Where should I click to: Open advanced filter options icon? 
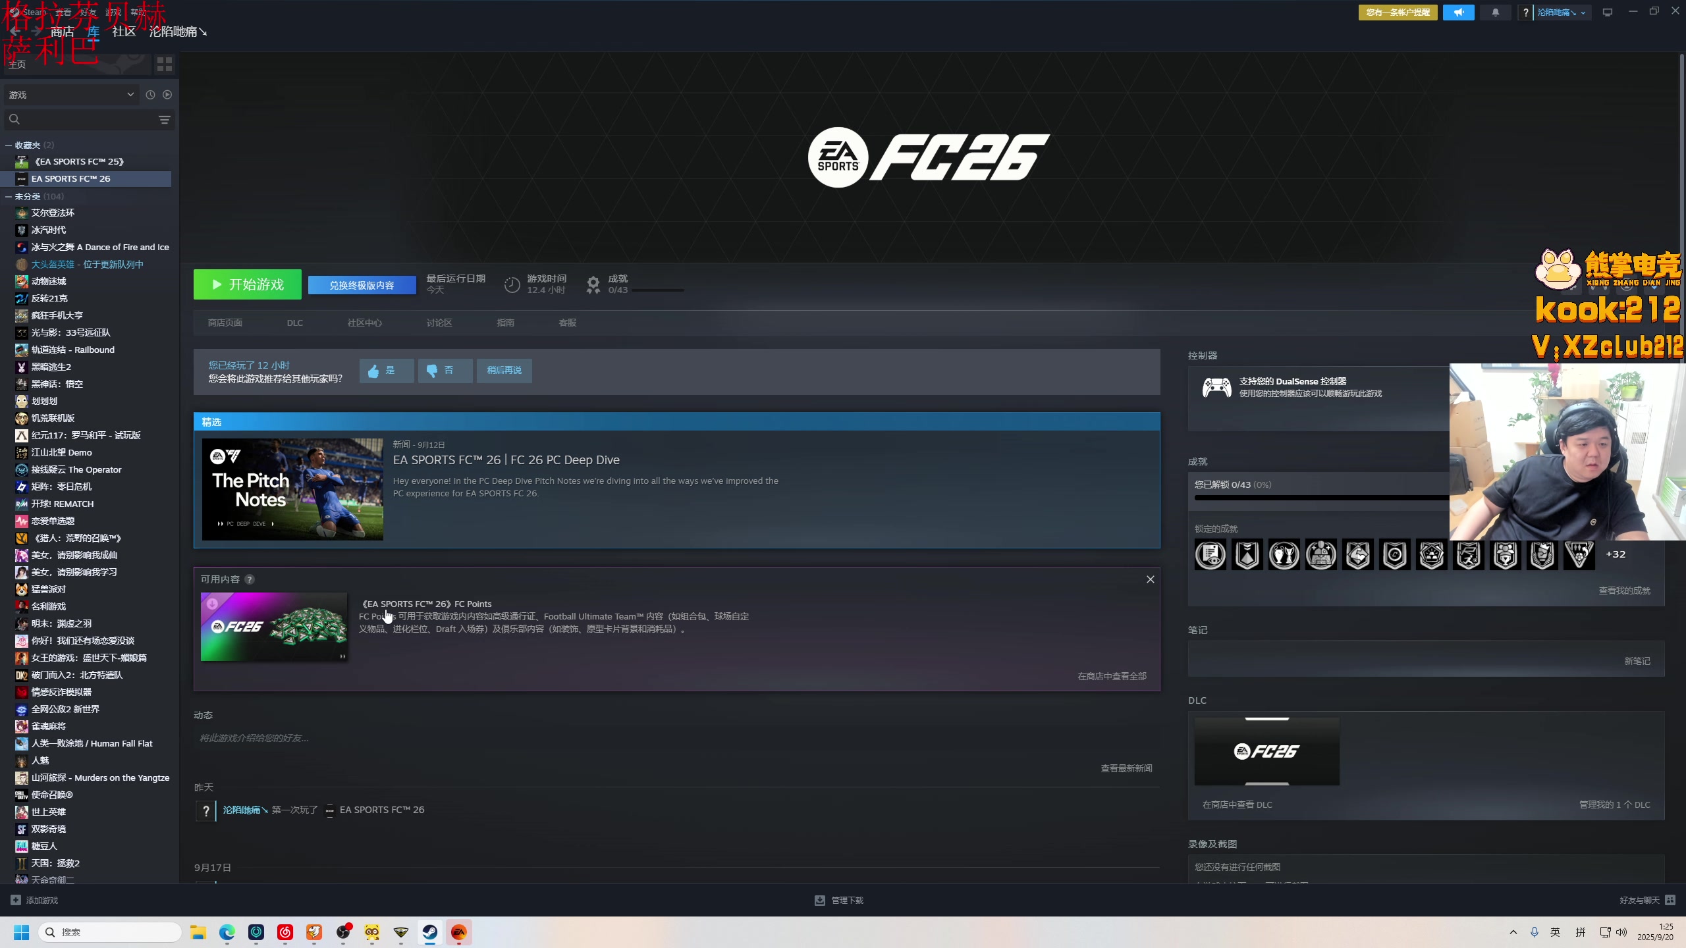point(165,119)
